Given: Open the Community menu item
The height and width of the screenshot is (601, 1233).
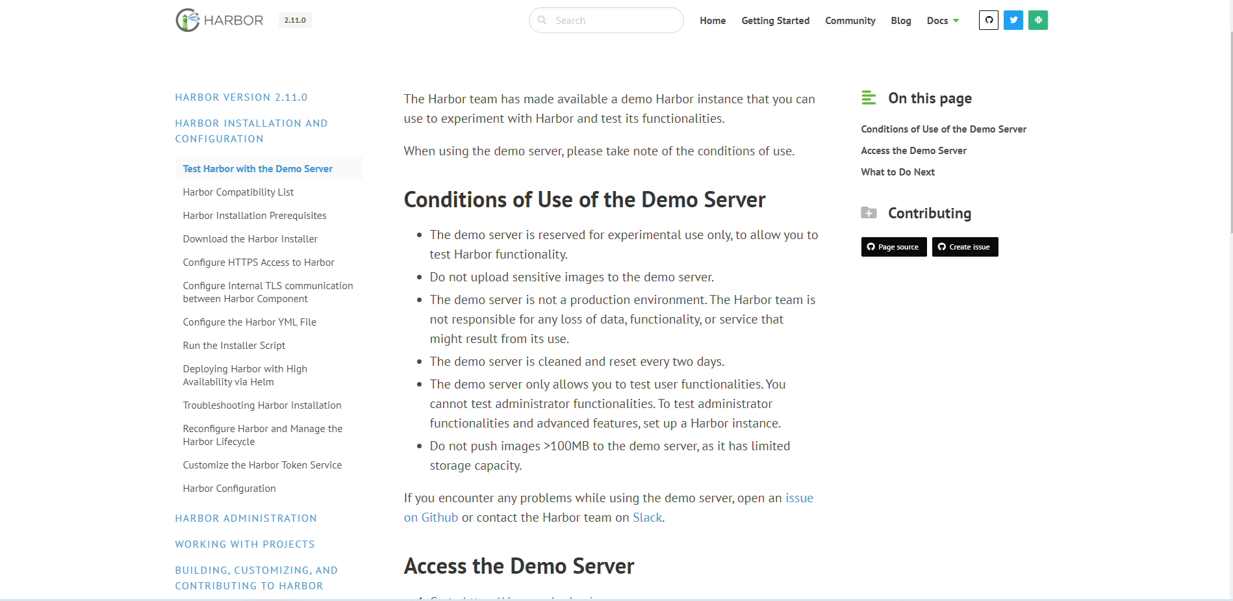Looking at the screenshot, I should pyautogui.click(x=850, y=21).
